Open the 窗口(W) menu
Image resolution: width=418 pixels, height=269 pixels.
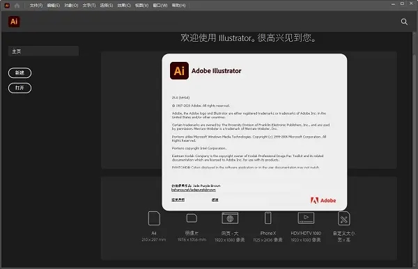(x=160, y=6)
